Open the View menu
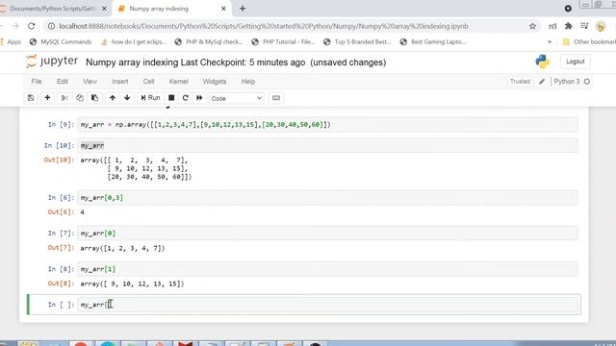The width and height of the screenshot is (616, 346). tap(90, 81)
